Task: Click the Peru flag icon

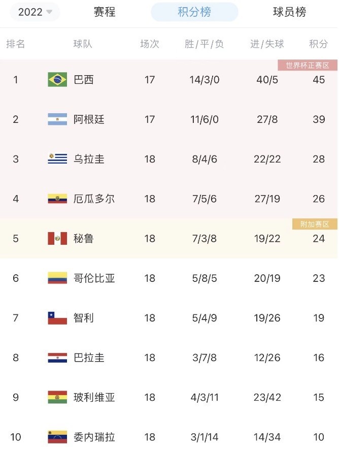Action: pyautogui.click(x=57, y=239)
